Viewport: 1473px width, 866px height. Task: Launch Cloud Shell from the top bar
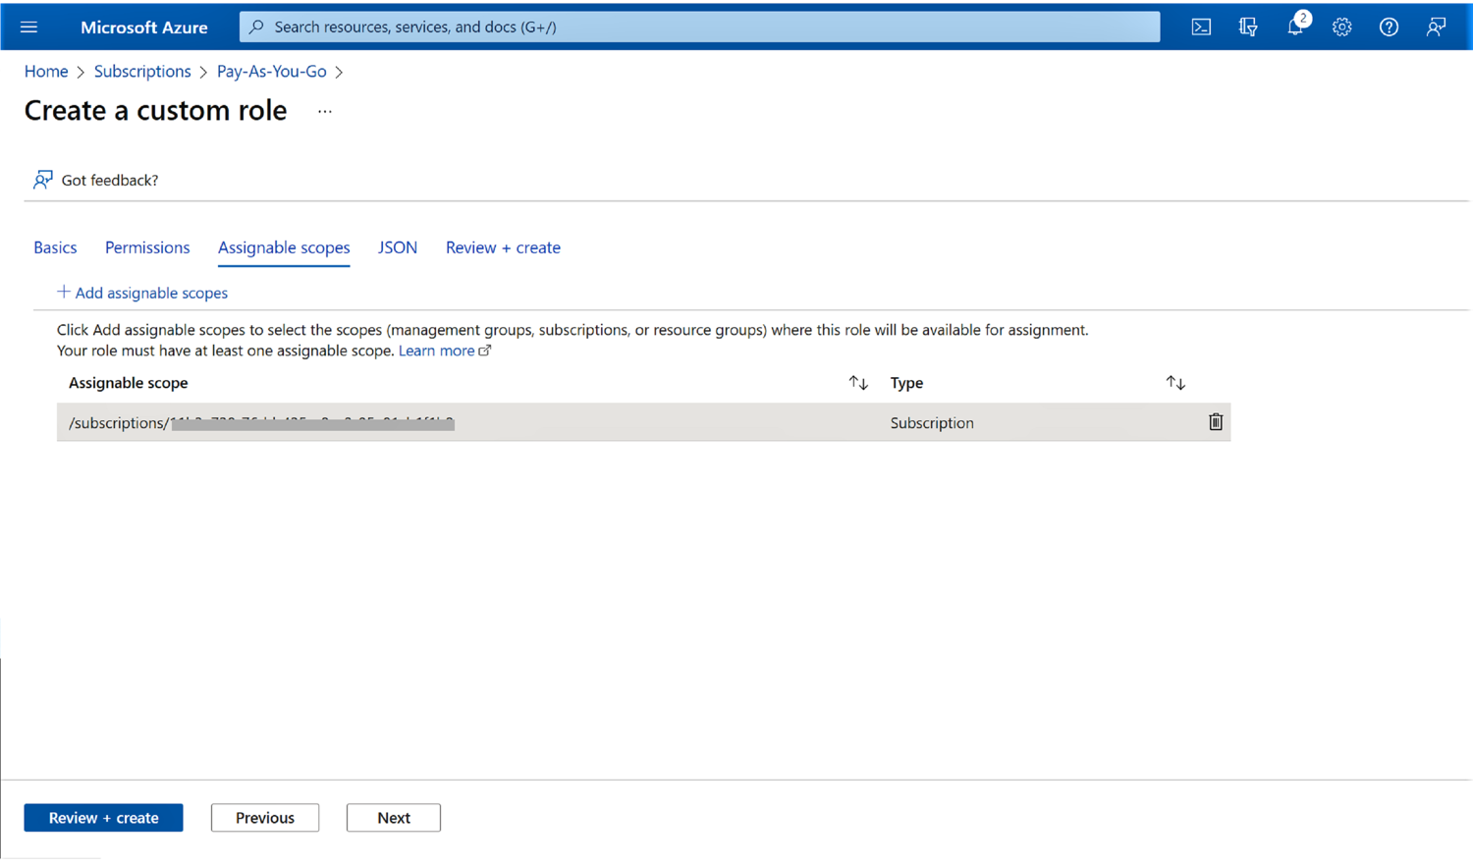(x=1200, y=27)
